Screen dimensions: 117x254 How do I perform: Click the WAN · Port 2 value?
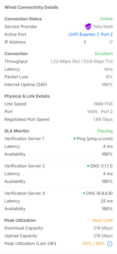pyautogui.click(x=100, y=112)
